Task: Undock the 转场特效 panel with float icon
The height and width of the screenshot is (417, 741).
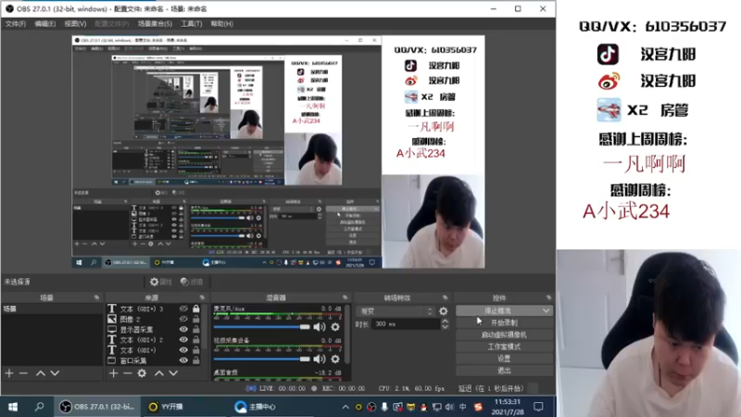Action: coord(446,297)
